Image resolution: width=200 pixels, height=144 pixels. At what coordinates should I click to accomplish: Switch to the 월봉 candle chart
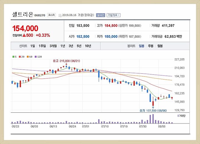point(160,46)
